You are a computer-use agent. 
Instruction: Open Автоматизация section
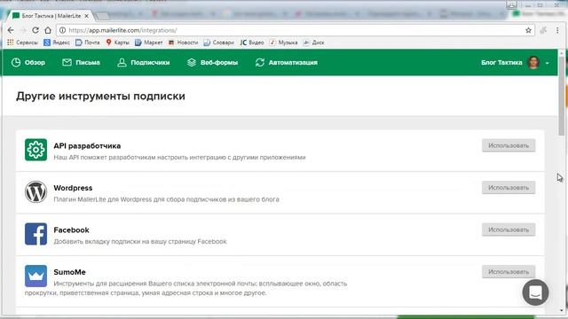tap(286, 63)
